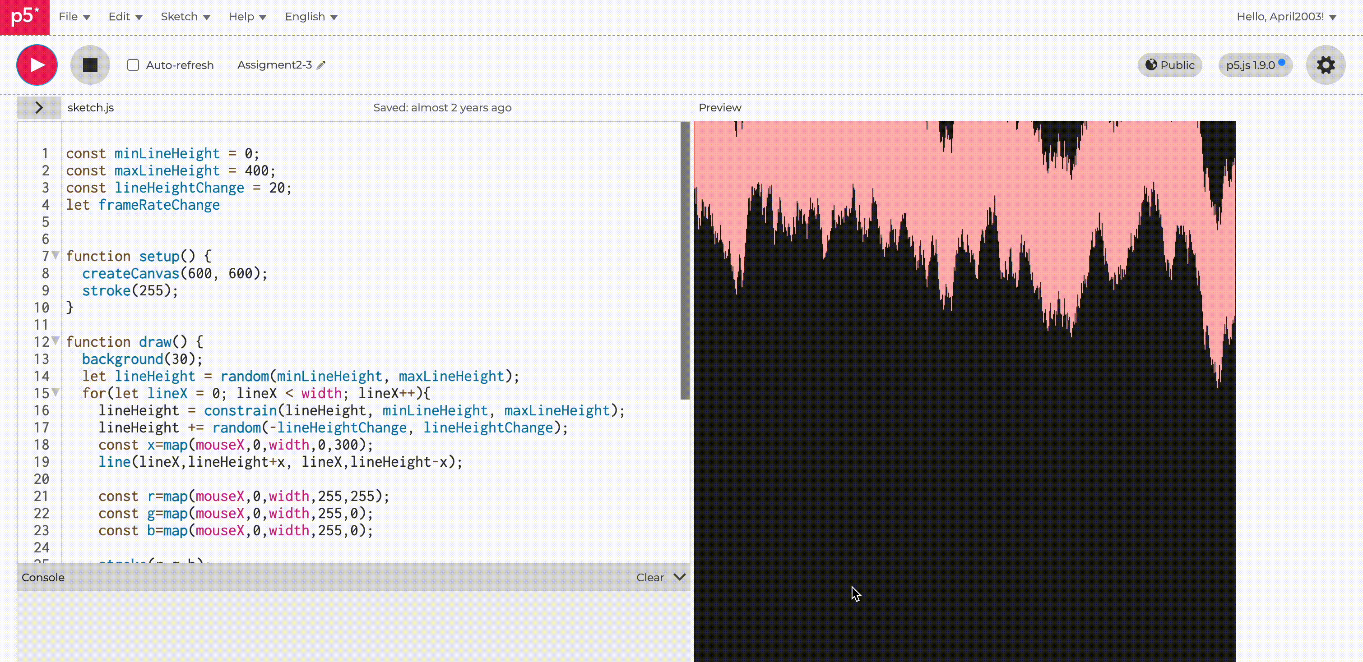1363x662 pixels.
Task: Open the settings gear icon
Action: 1326,65
